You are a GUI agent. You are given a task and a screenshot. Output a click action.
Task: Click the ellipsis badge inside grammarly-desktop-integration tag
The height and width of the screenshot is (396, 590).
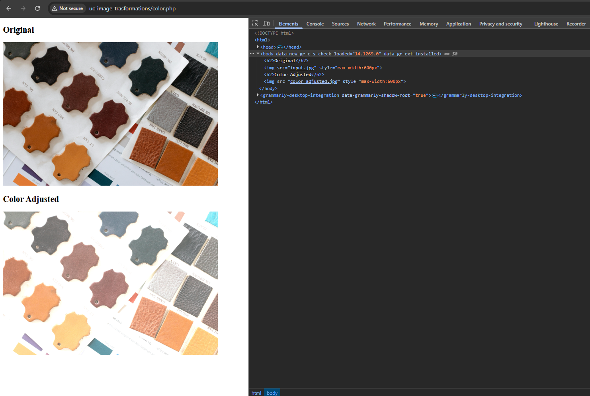(435, 95)
